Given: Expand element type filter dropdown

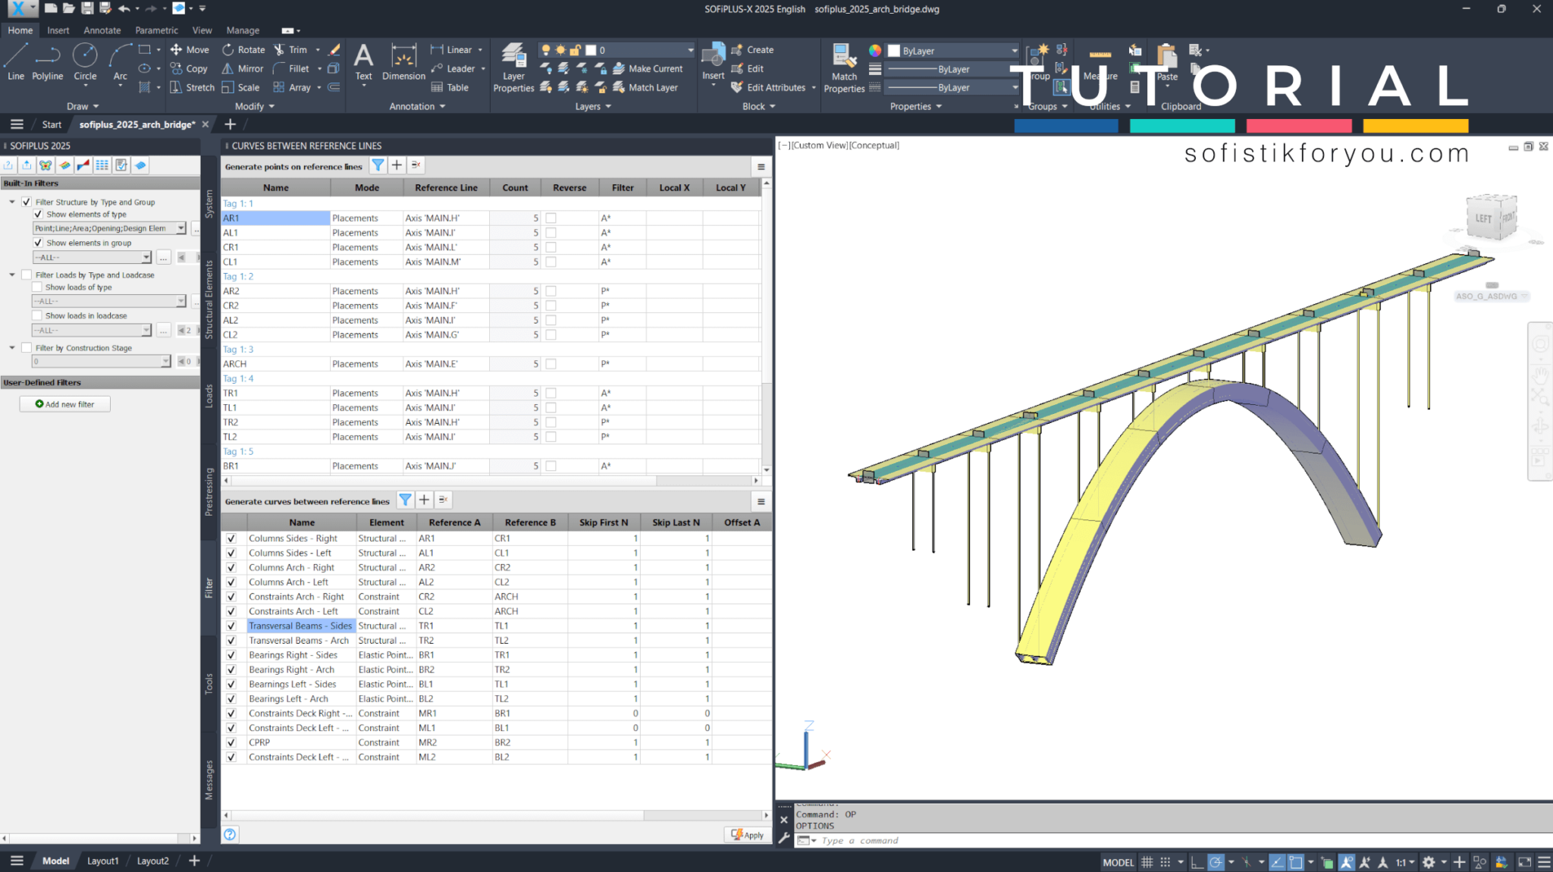Looking at the screenshot, I should tap(180, 228).
